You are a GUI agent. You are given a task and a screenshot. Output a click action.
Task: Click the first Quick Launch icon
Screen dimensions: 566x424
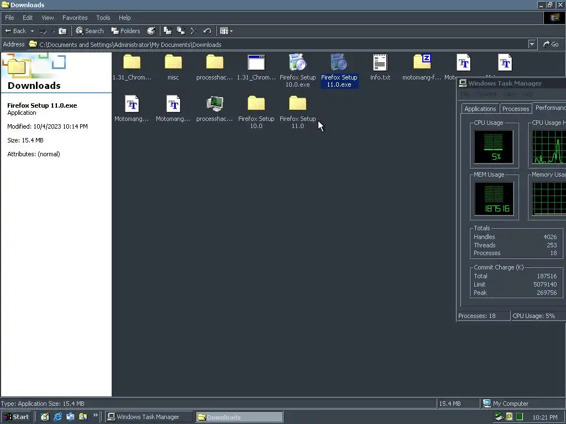(45, 417)
